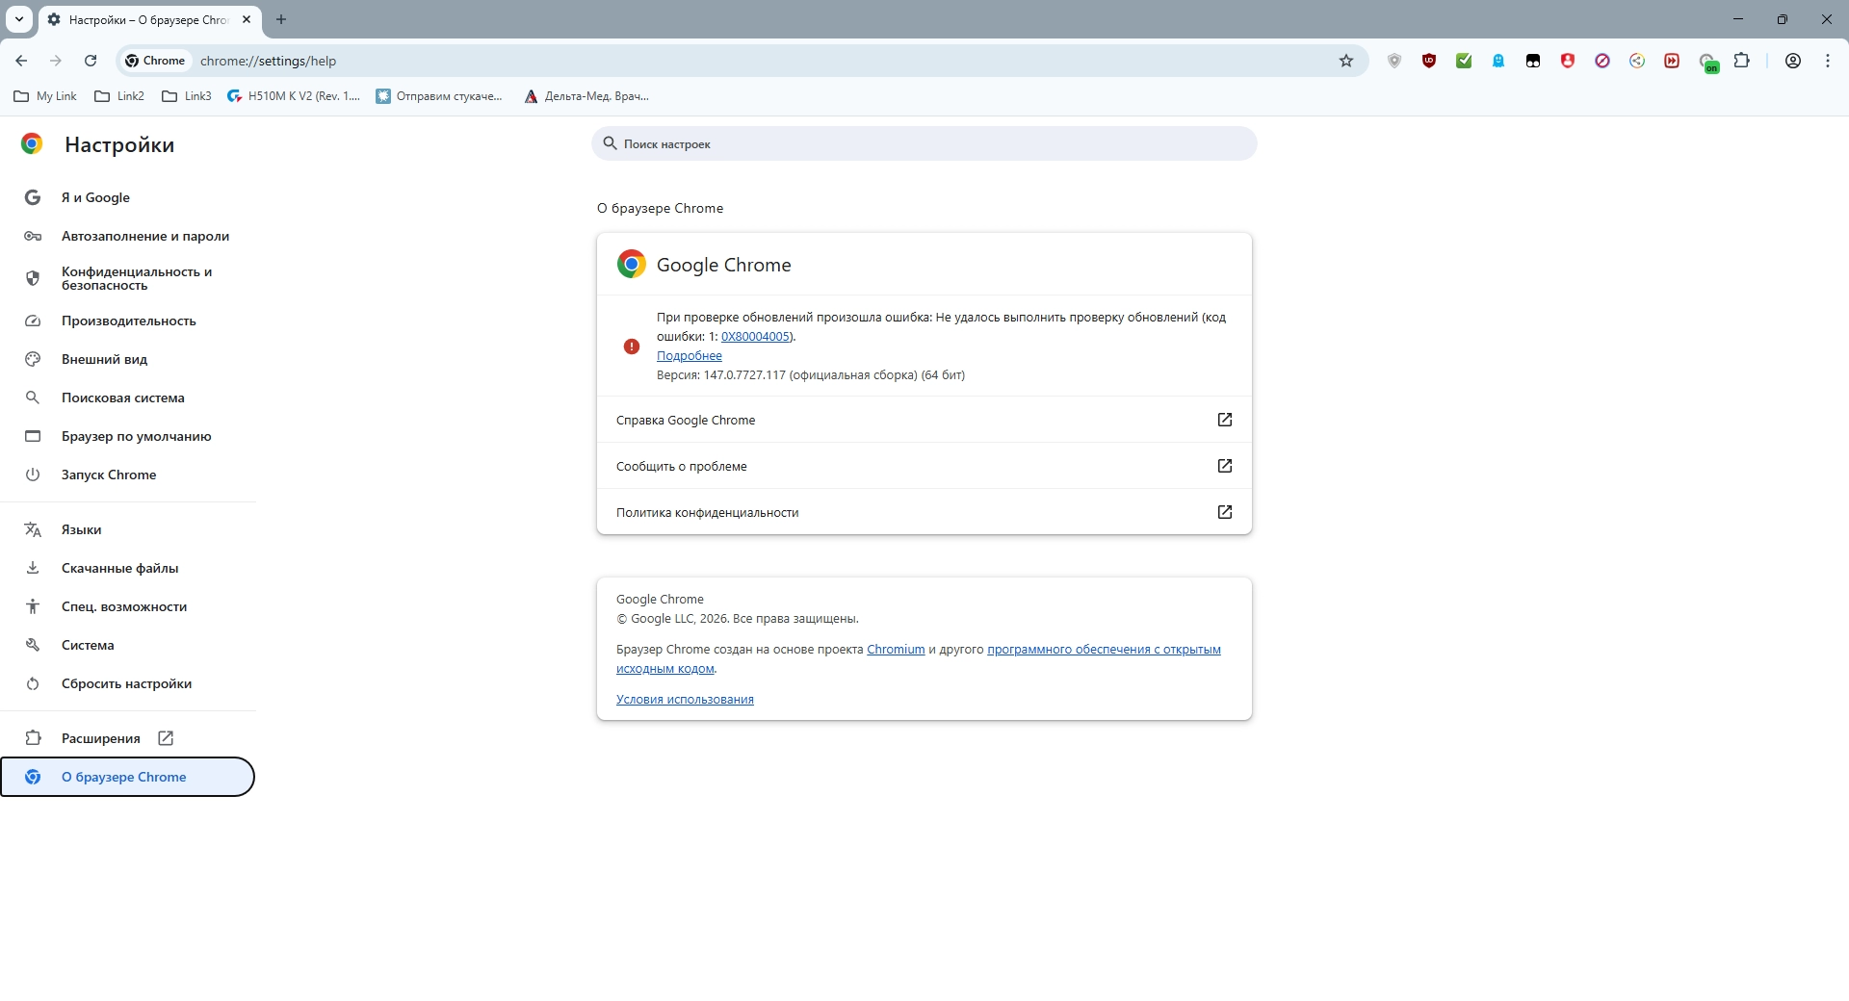Open the gray shield extension

tap(1393, 61)
